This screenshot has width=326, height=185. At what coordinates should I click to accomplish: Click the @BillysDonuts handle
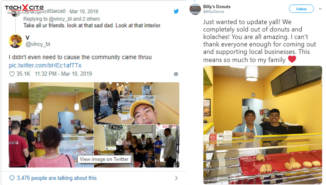click(x=213, y=11)
